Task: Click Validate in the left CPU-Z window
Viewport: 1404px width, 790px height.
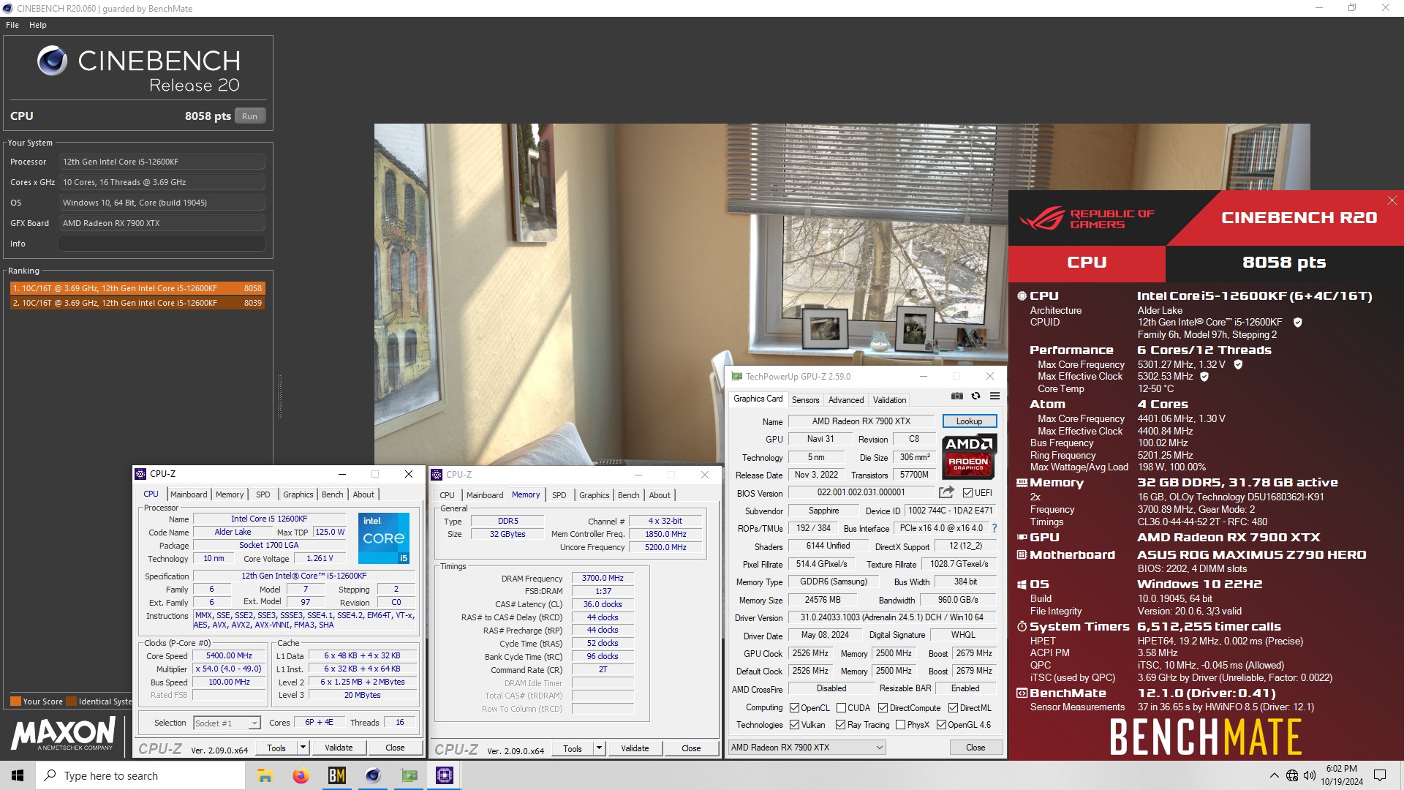Action: click(339, 748)
